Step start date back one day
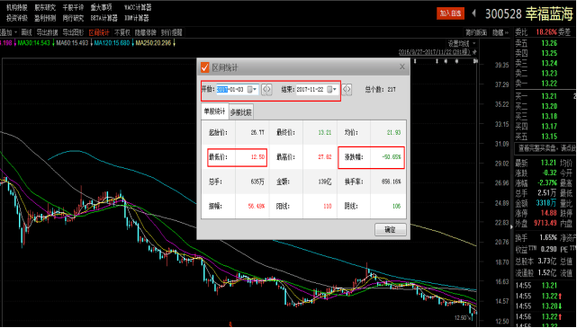Screen dimensions: 577x328 pyautogui.click(x=265, y=89)
